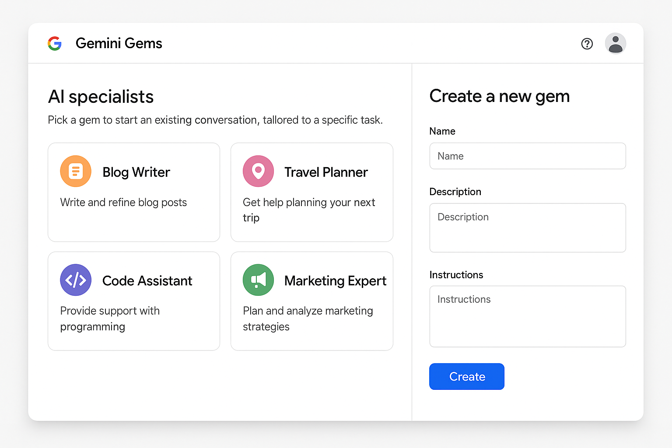The width and height of the screenshot is (672, 448).
Task: Click 'Provide support with programming' description
Action: pyautogui.click(x=110, y=319)
